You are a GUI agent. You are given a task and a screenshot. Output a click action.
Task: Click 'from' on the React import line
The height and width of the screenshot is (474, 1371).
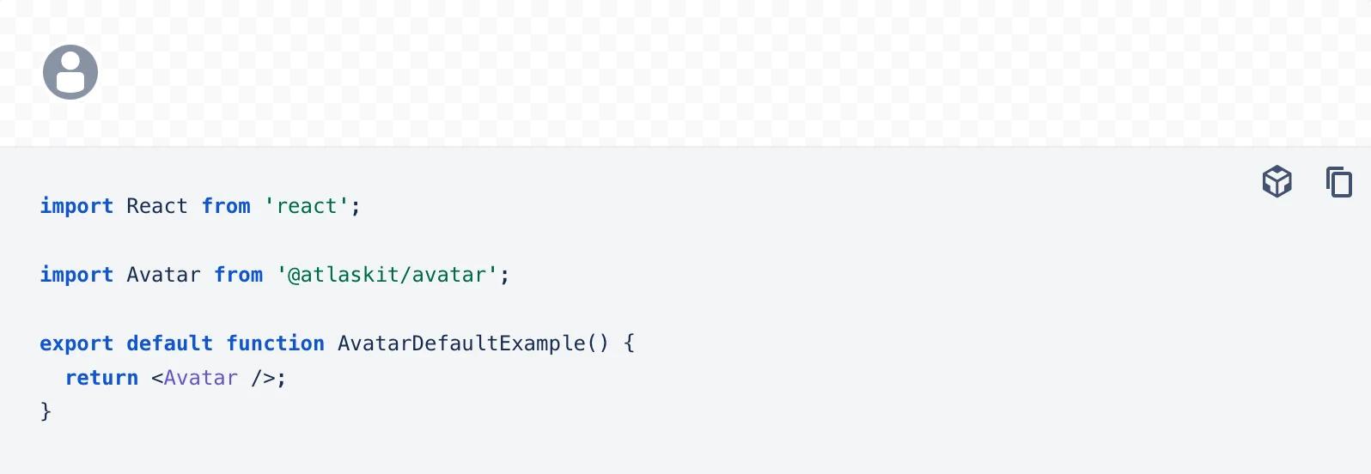pyautogui.click(x=226, y=206)
